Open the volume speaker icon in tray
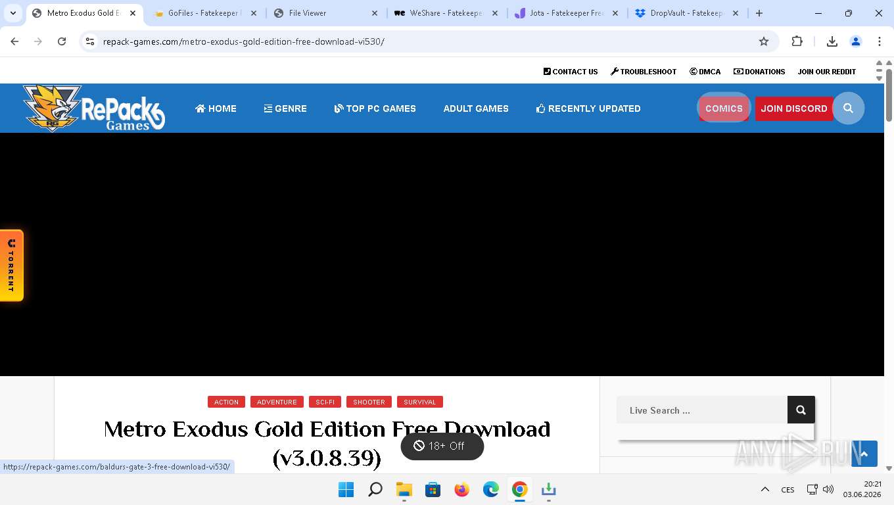894x505 pixels. [x=828, y=489]
